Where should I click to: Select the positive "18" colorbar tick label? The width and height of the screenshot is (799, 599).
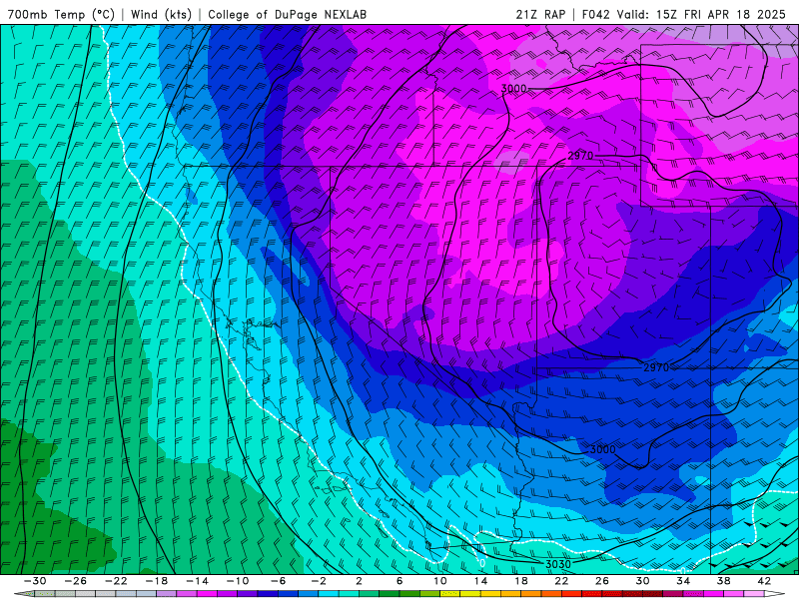pyautogui.click(x=520, y=581)
